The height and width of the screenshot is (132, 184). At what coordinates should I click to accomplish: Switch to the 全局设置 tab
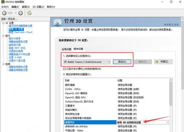(x=66, y=49)
